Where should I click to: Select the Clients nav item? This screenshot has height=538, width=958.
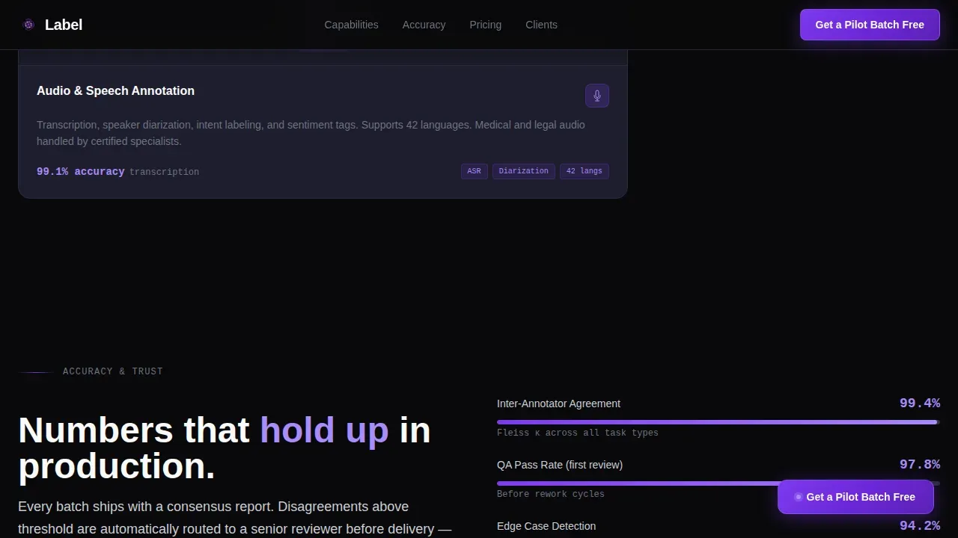[x=541, y=25]
